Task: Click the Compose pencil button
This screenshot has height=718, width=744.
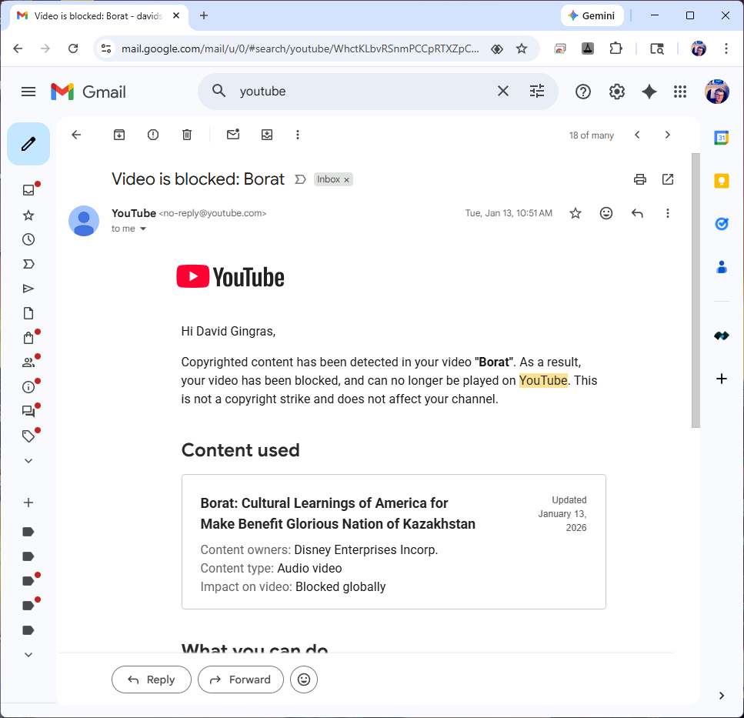Action: tap(28, 144)
